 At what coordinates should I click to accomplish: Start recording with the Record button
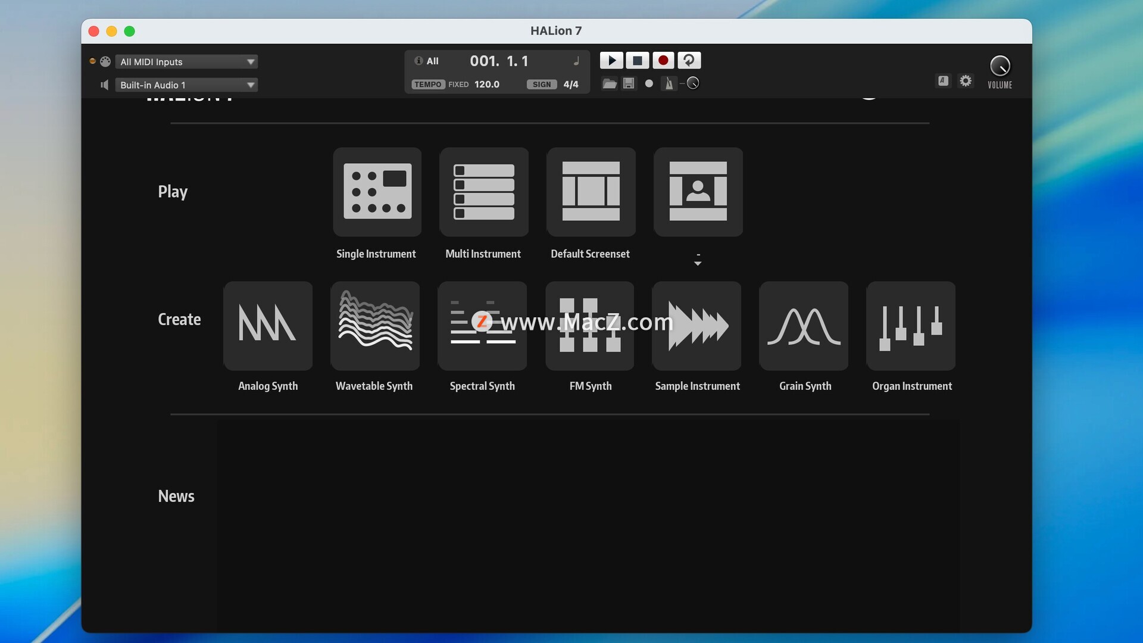tap(663, 60)
